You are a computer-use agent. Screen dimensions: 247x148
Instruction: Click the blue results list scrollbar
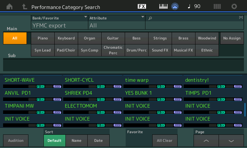[x=245, y=109]
